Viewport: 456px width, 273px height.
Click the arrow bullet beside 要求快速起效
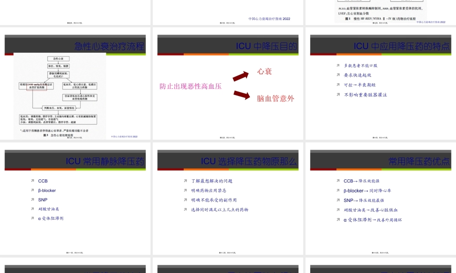click(337, 75)
